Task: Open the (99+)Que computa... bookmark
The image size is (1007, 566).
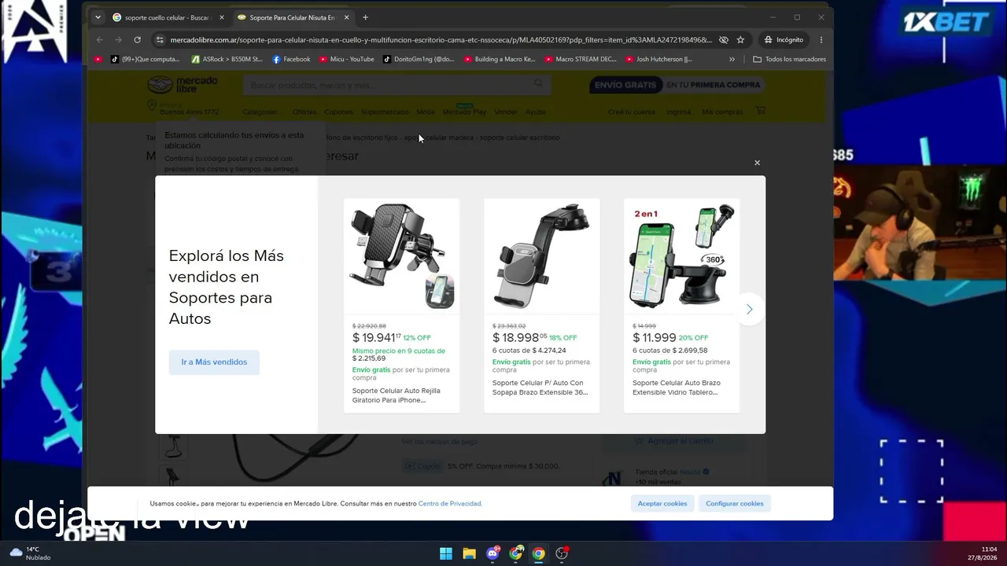Action: (x=145, y=59)
